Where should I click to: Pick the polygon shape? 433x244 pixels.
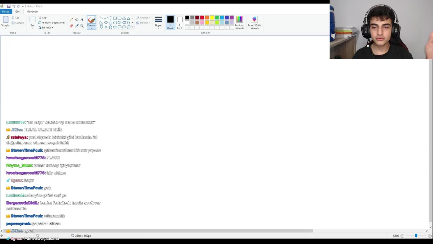(124, 18)
